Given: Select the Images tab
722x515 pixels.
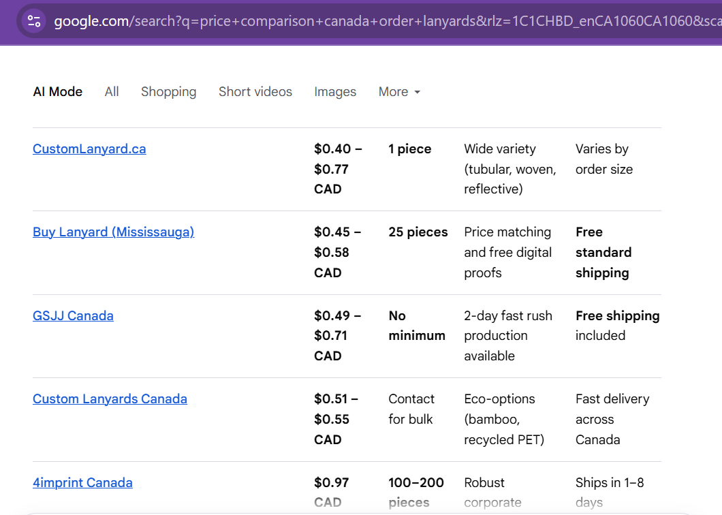Looking at the screenshot, I should click(x=335, y=92).
